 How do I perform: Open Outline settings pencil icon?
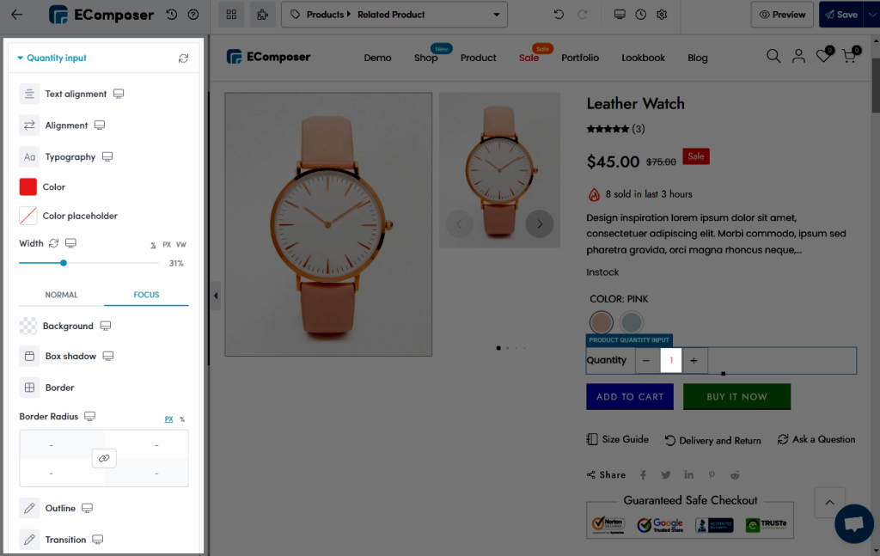click(x=29, y=509)
